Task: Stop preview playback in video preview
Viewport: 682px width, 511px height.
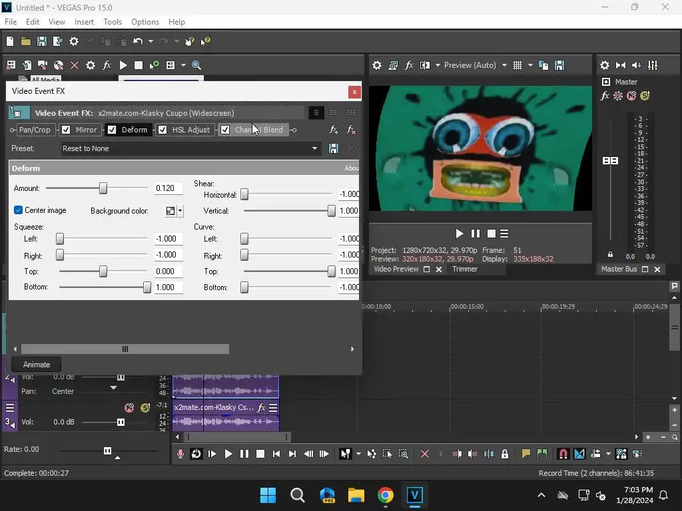Action: [491, 234]
